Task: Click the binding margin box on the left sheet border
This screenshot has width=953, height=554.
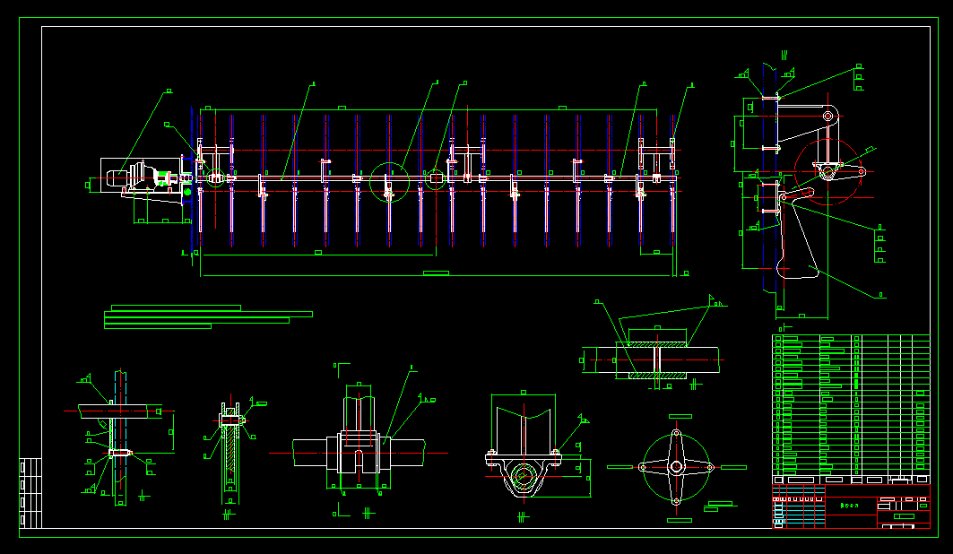Action: 30,493
